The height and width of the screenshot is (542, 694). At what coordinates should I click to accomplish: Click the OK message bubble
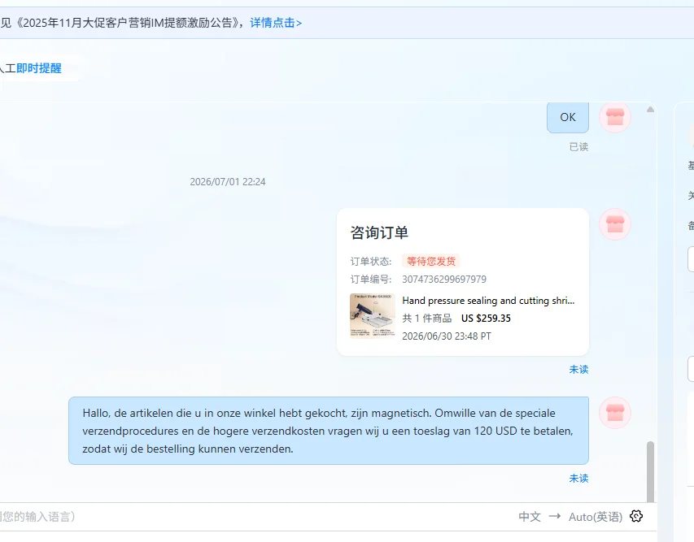568,117
